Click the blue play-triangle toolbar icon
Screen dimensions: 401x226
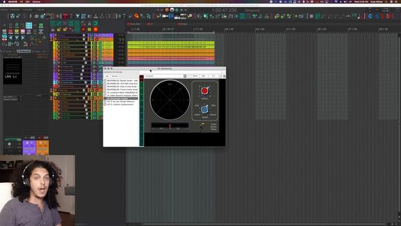(171, 16)
